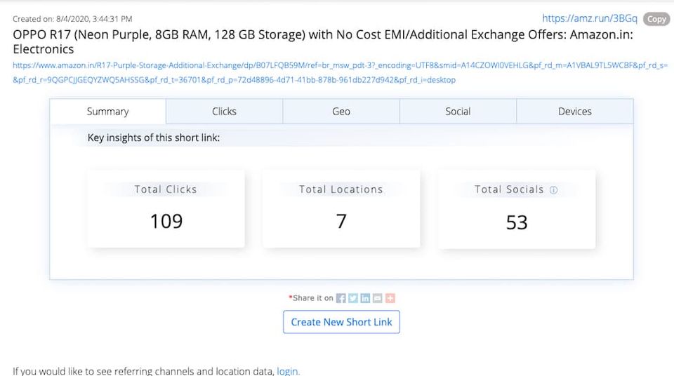Switch to the Summary tab
The width and height of the screenshot is (674, 376).
[x=107, y=112]
